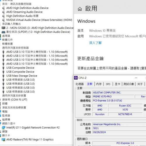Click manufacturer field ASUSTeK COMPUTER INC.
The height and width of the screenshot is (146, 146).
119,93
